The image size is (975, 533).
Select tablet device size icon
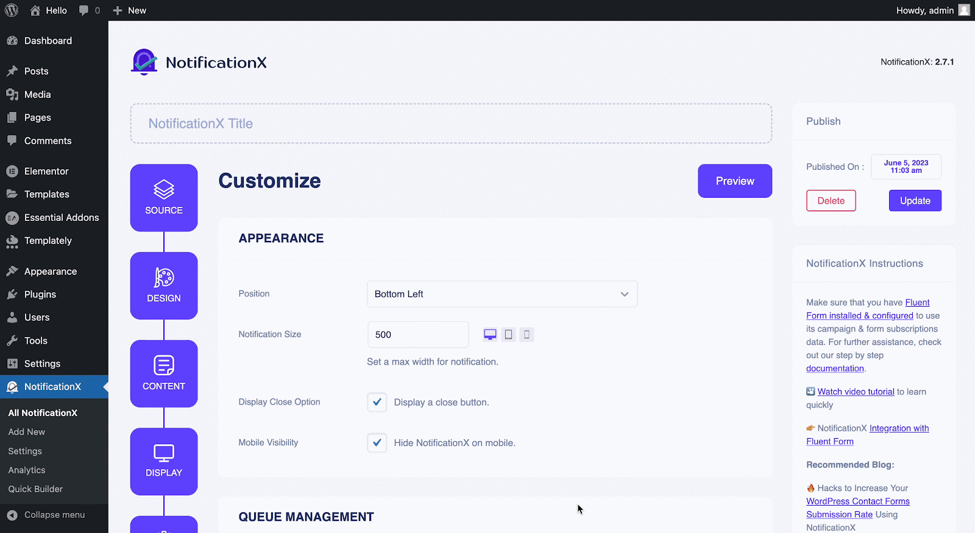tap(508, 335)
